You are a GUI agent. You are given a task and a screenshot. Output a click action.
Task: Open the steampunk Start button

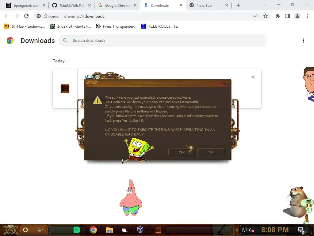10,230
